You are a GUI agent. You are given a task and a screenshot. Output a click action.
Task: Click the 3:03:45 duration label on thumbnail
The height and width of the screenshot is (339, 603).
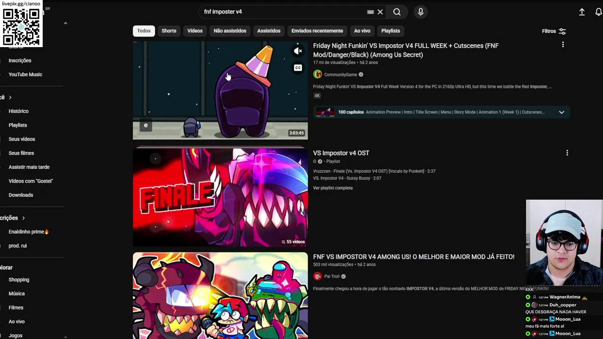[296, 133]
